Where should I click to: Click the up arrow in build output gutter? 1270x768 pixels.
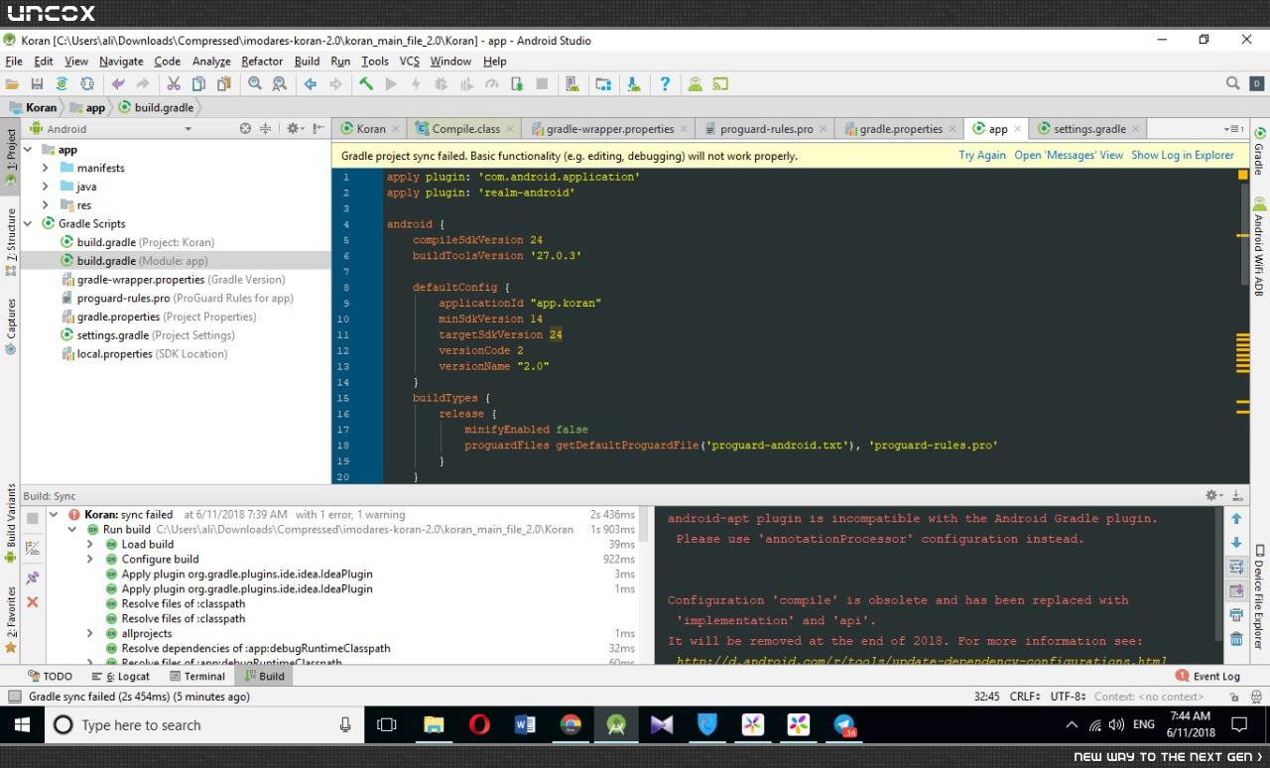pos(1236,519)
